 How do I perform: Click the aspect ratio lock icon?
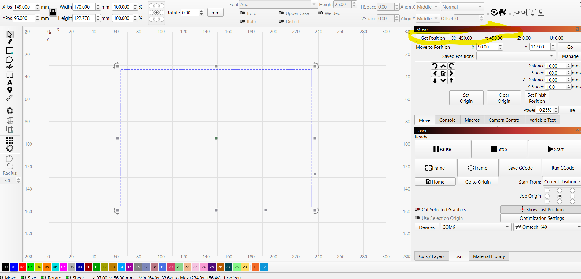click(53, 12)
